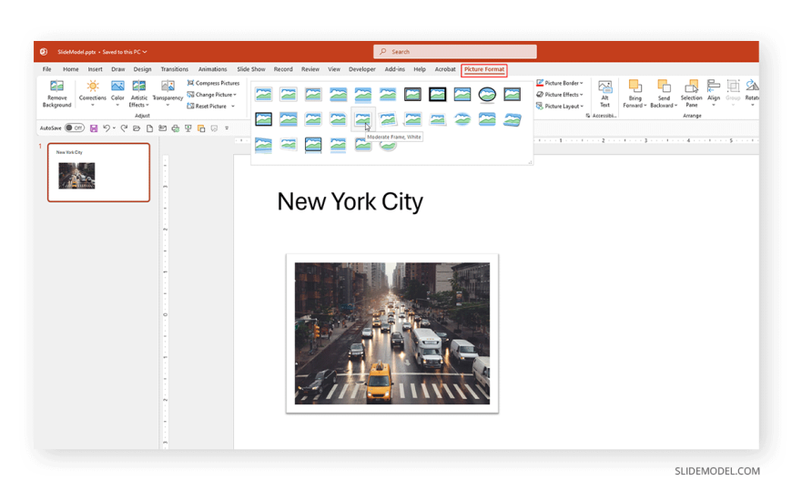
Task: Click the Search box in the title bar
Action: tap(455, 52)
